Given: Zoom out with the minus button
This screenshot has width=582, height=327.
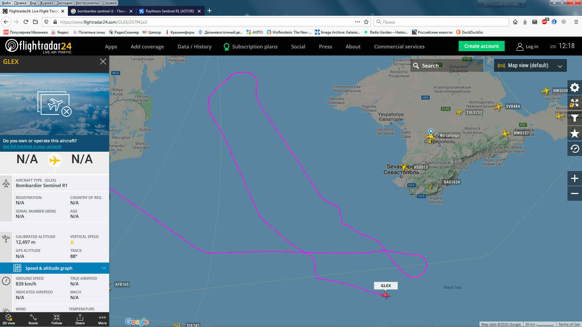Looking at the screenshot, I should tap(574, 193).
